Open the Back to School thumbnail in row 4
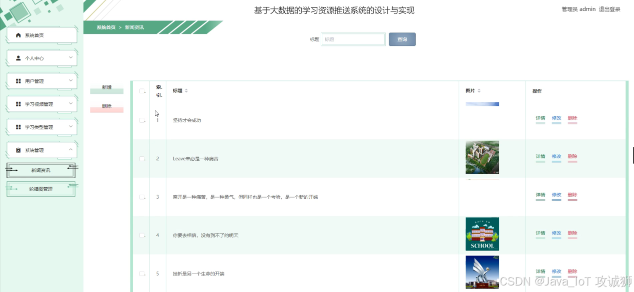 [482, 234]
